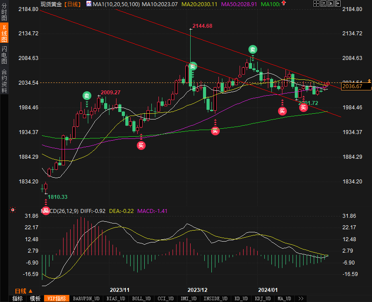Apply the KDJ_UD indicator
This screenshot has height=302, width=372.
263,298
